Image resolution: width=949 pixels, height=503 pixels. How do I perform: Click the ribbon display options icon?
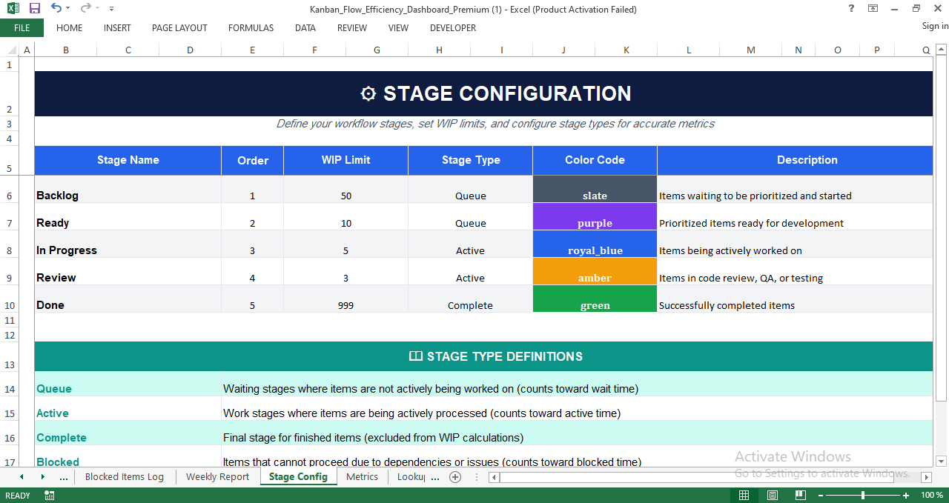871,9
